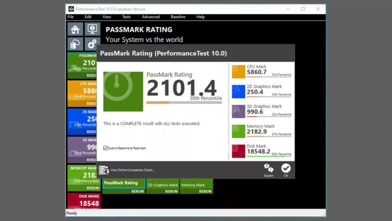392x221 pixels.
Task: Select the sidebar Disk Mark tile
Action: tap(84, 200)
